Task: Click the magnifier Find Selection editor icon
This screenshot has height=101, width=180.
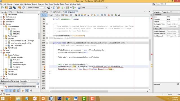Action: pos(76,15)
